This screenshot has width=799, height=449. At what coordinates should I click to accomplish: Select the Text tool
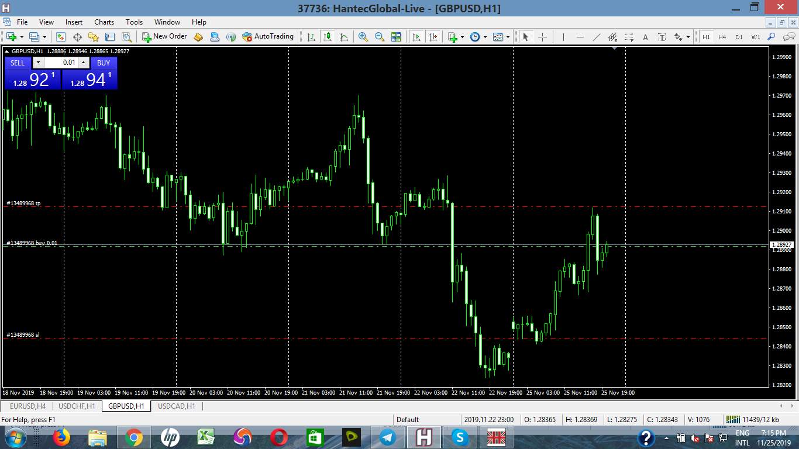point(645,37)
